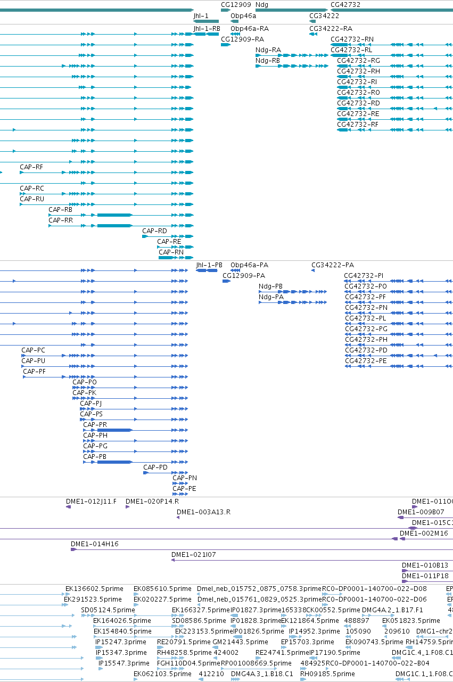Click the DME1-009B07 clone label
This screenshot has height=682, width=453.
click(421, 512)
